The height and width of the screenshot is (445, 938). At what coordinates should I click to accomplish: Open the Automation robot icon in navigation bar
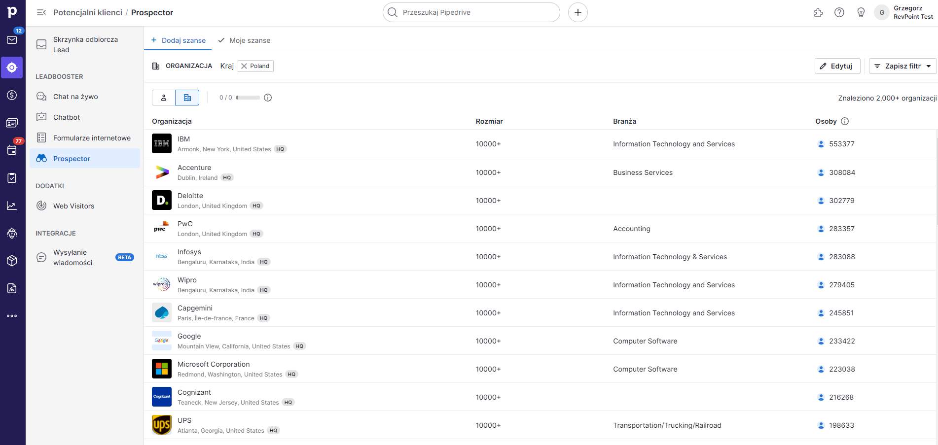pos(12,233)
